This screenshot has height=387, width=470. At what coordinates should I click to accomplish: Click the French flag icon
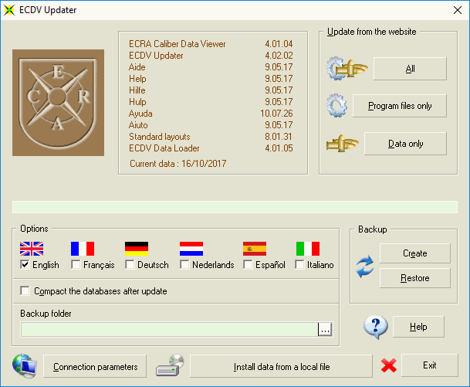tap(83, 249)
